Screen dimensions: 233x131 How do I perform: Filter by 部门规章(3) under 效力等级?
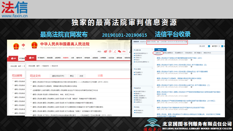(139, 75)
